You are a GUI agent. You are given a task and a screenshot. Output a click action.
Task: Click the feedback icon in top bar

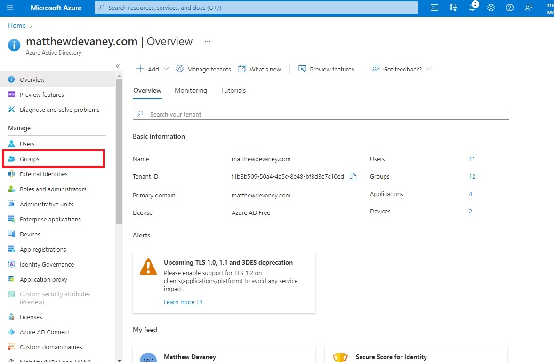coord(529,8)
